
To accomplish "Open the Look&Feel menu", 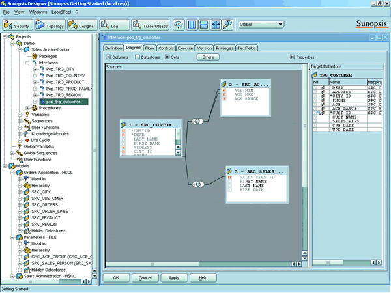I will (61, 12).
